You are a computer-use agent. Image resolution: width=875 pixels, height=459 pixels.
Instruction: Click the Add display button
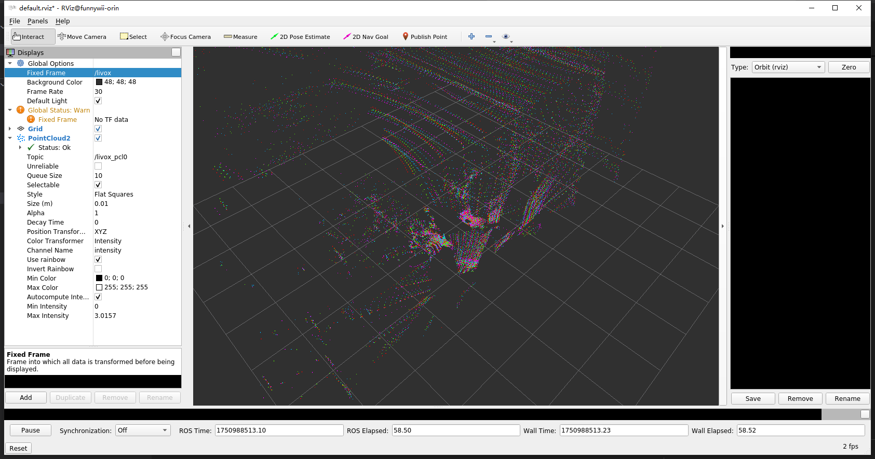click(26, 397)
